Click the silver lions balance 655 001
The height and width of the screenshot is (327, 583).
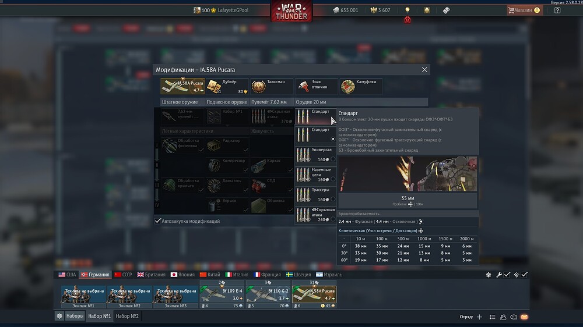tap(345, 10)
